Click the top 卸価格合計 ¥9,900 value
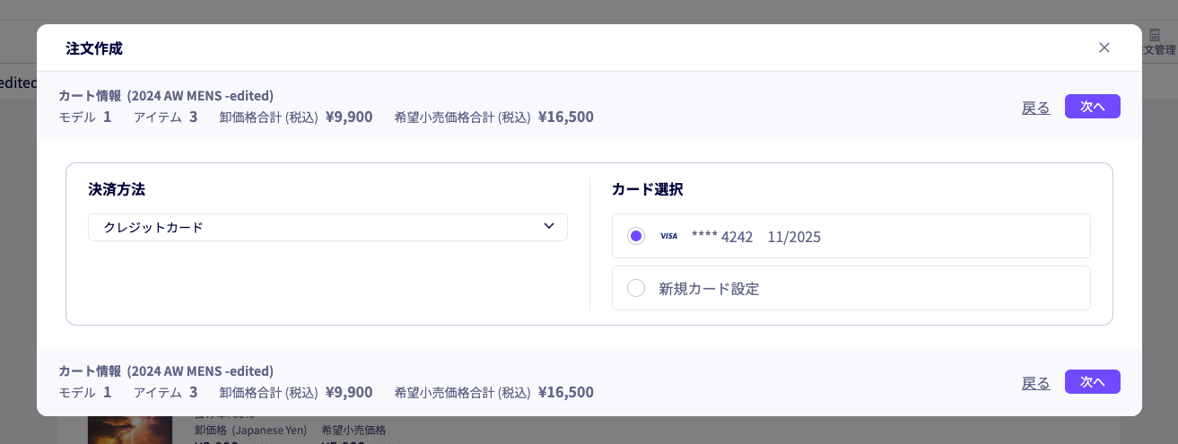Image resolution: width=1178 pixels, height=444 pixels. point(349,117)
